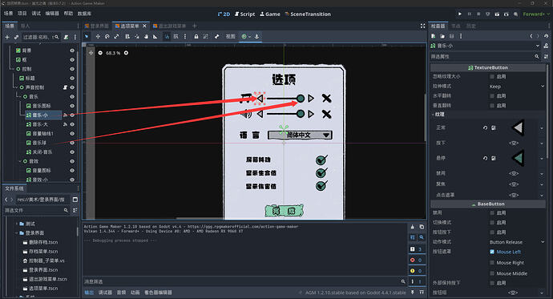This screenshot has width=553, height=299.
Task: Choose the Ruler measuring tool
Action: coord(155,36)
